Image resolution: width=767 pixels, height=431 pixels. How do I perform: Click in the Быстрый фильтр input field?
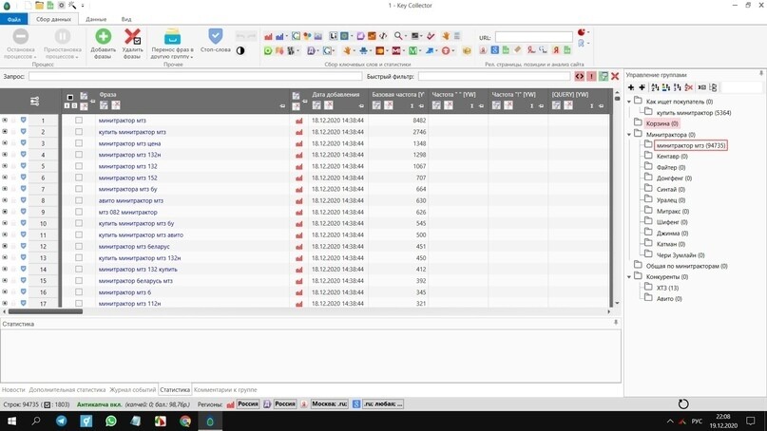494,76
